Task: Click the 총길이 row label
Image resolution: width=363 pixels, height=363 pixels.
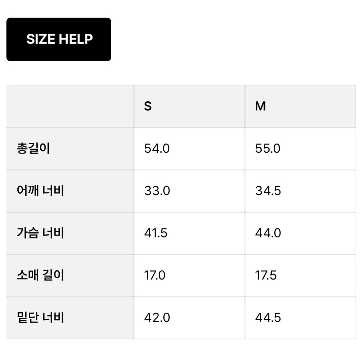Action: tap(34, 148)
